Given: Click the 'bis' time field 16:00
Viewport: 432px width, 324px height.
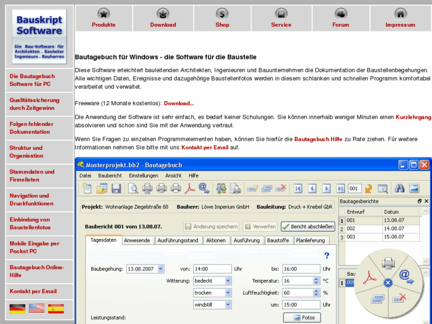Looking at the screenshot, I should coord(301,269).
